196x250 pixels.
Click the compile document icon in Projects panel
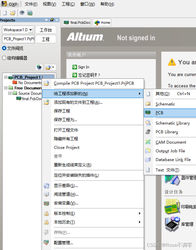coord(48,67)
